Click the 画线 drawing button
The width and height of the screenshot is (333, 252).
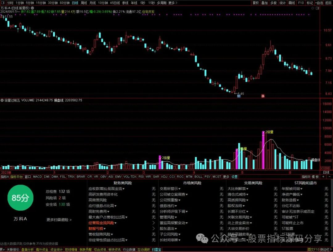292,3
